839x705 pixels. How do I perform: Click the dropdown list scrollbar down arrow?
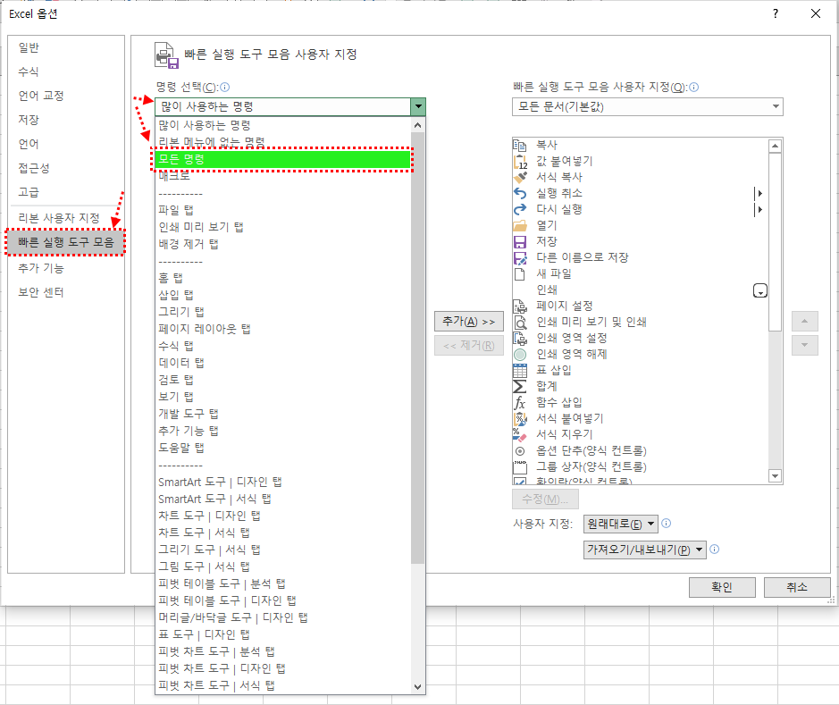418,687
